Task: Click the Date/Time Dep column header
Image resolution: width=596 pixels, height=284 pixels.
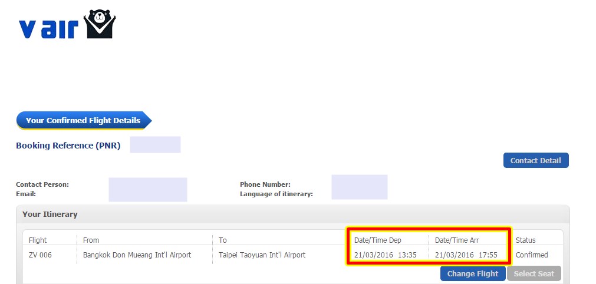Action: 377,240
